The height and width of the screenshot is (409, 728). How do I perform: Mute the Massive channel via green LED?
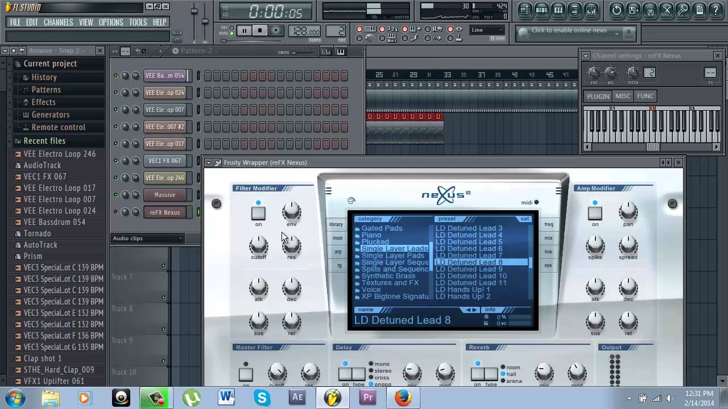point(115,195)
